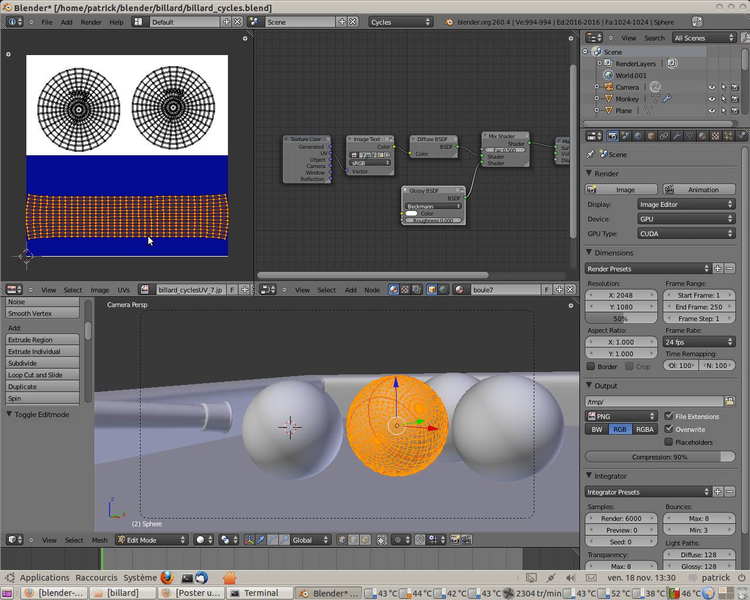This screenshot has width=750, height=600.
Task: Open the Object cube properties tab
Action: click(651, 136)
